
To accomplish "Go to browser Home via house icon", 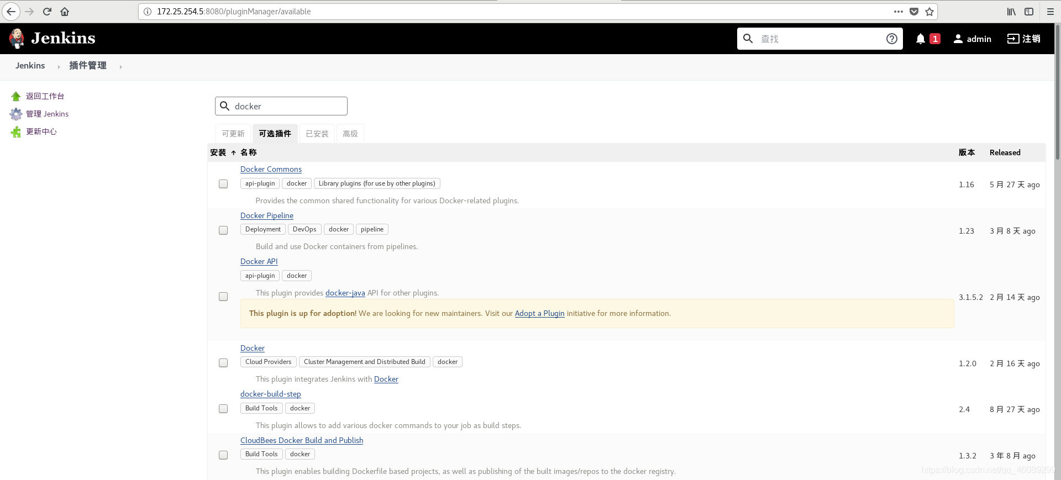I will click(65, 11).
